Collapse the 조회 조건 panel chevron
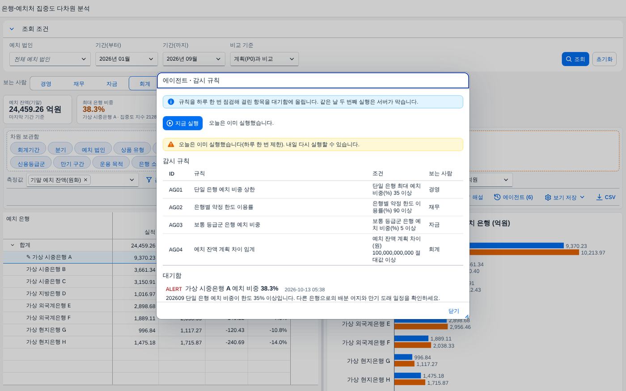The height and width of the screenshot is (391, 626). coord(12,29)
